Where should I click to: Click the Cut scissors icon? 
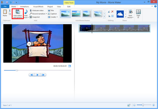coord(10,10)
